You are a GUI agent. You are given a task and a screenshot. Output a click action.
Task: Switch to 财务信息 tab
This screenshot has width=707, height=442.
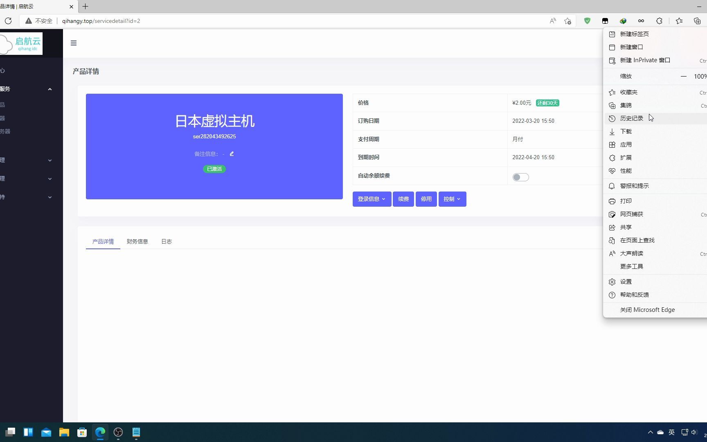[x=137, y=241]
